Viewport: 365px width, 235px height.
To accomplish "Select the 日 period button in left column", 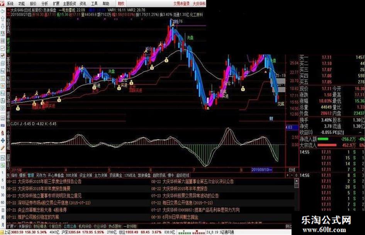I will [3, 210].
